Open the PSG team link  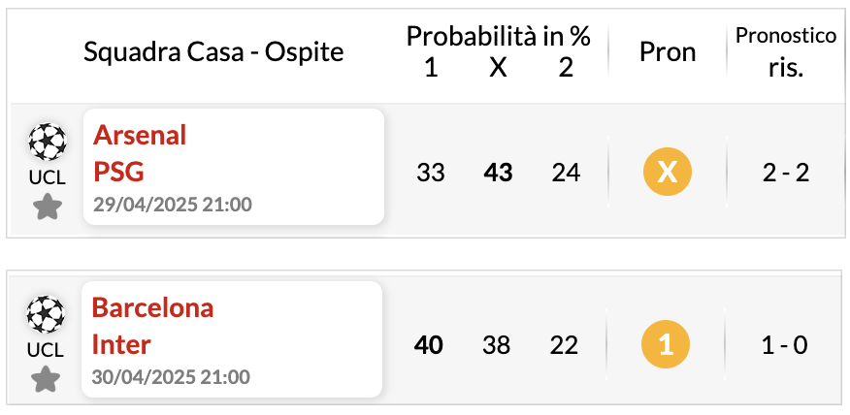119,172
